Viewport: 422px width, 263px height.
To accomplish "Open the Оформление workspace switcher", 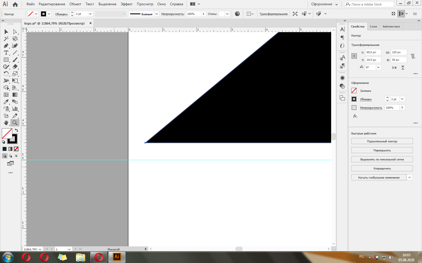I will [324, 4].
